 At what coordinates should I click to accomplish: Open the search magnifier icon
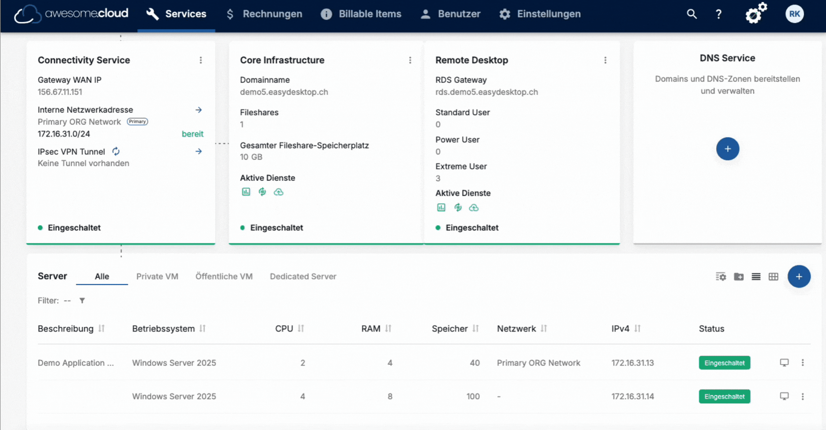(692, 14)
